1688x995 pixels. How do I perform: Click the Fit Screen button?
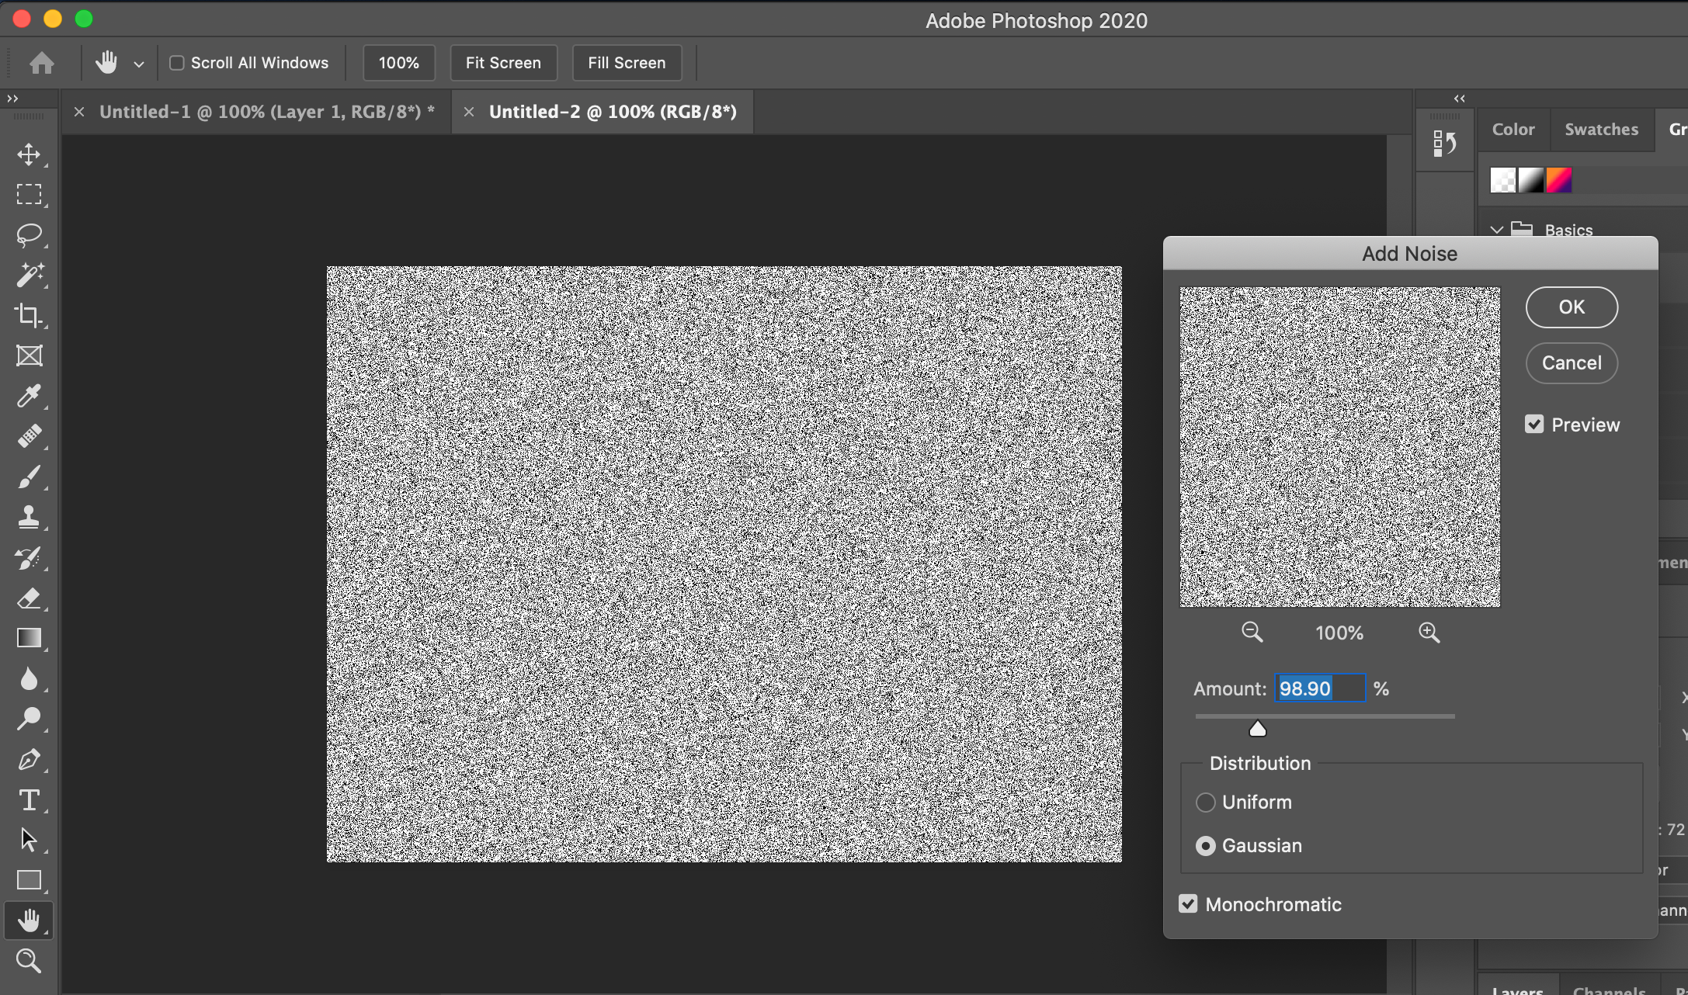[503, 63]
